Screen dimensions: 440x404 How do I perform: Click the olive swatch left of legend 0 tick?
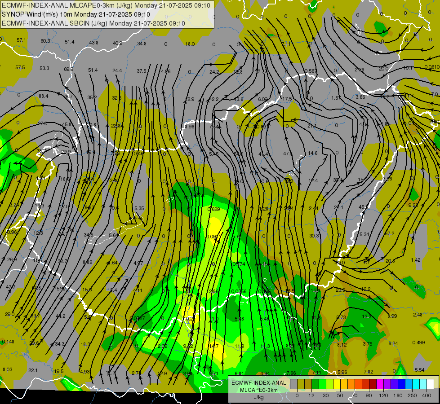[x=301, y=384]
